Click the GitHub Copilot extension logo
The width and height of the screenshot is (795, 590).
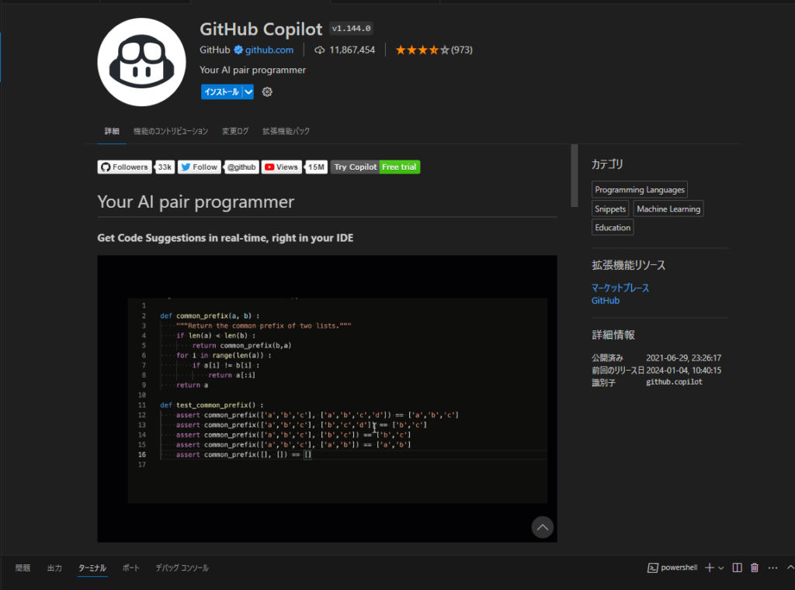pos(141,62)
